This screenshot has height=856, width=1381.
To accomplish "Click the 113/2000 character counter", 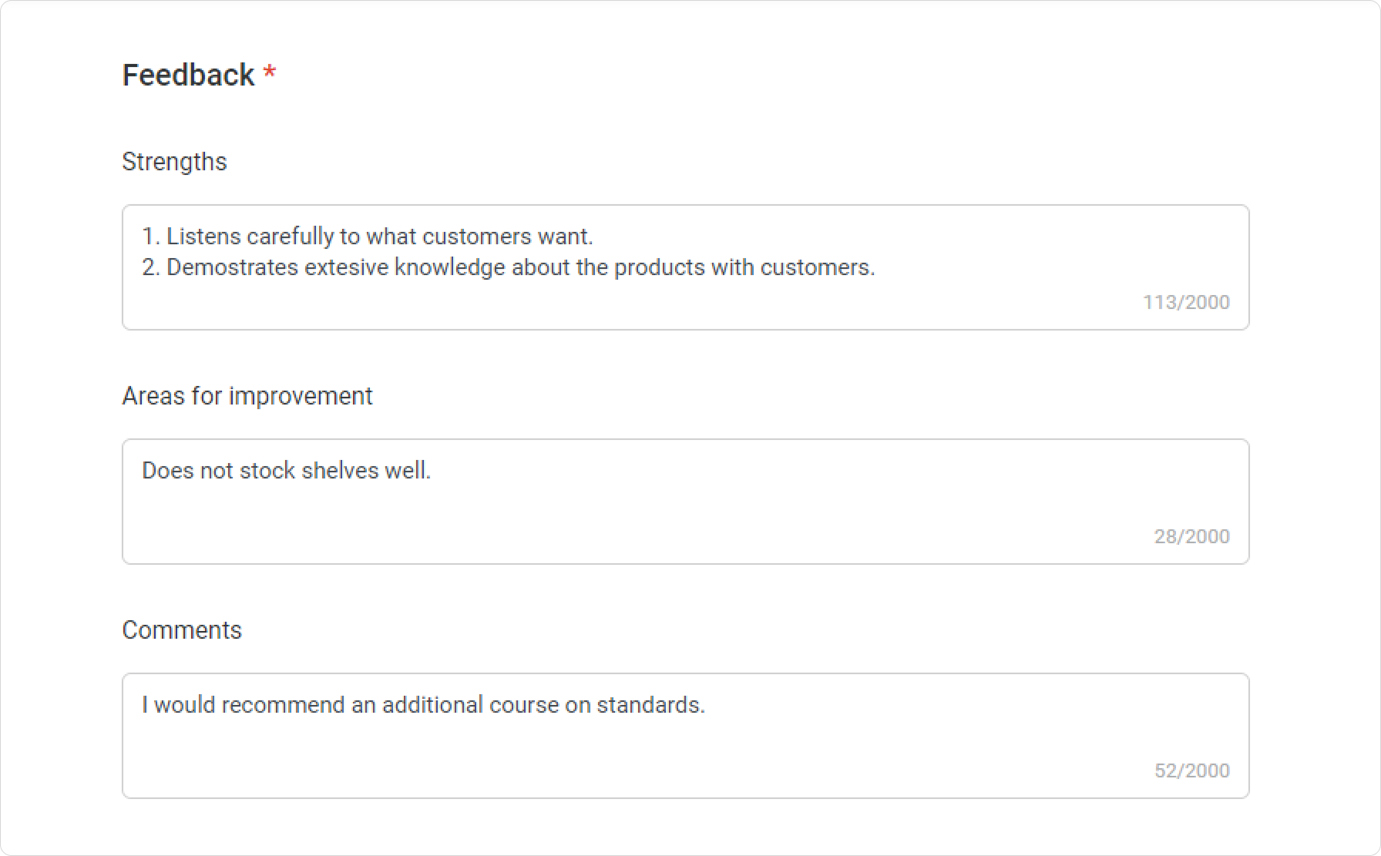I will point(1186,302).
